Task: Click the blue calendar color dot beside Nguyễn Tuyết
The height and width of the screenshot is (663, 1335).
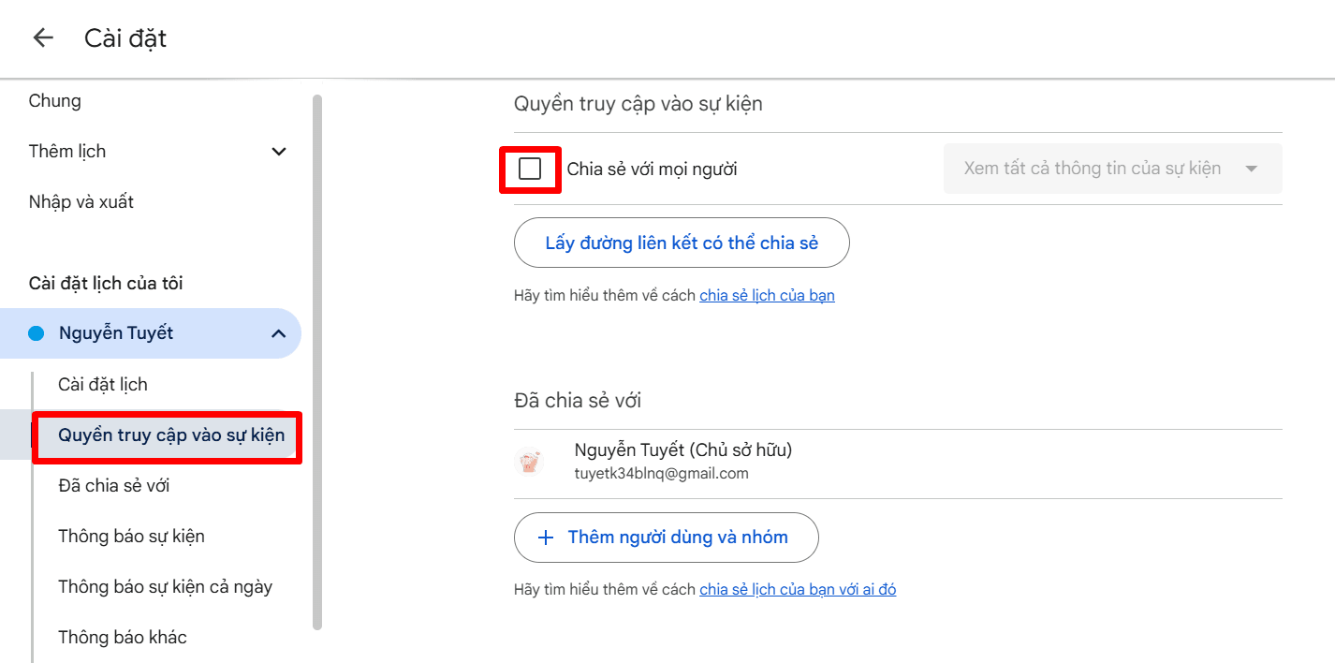Action: coord(37,333)
